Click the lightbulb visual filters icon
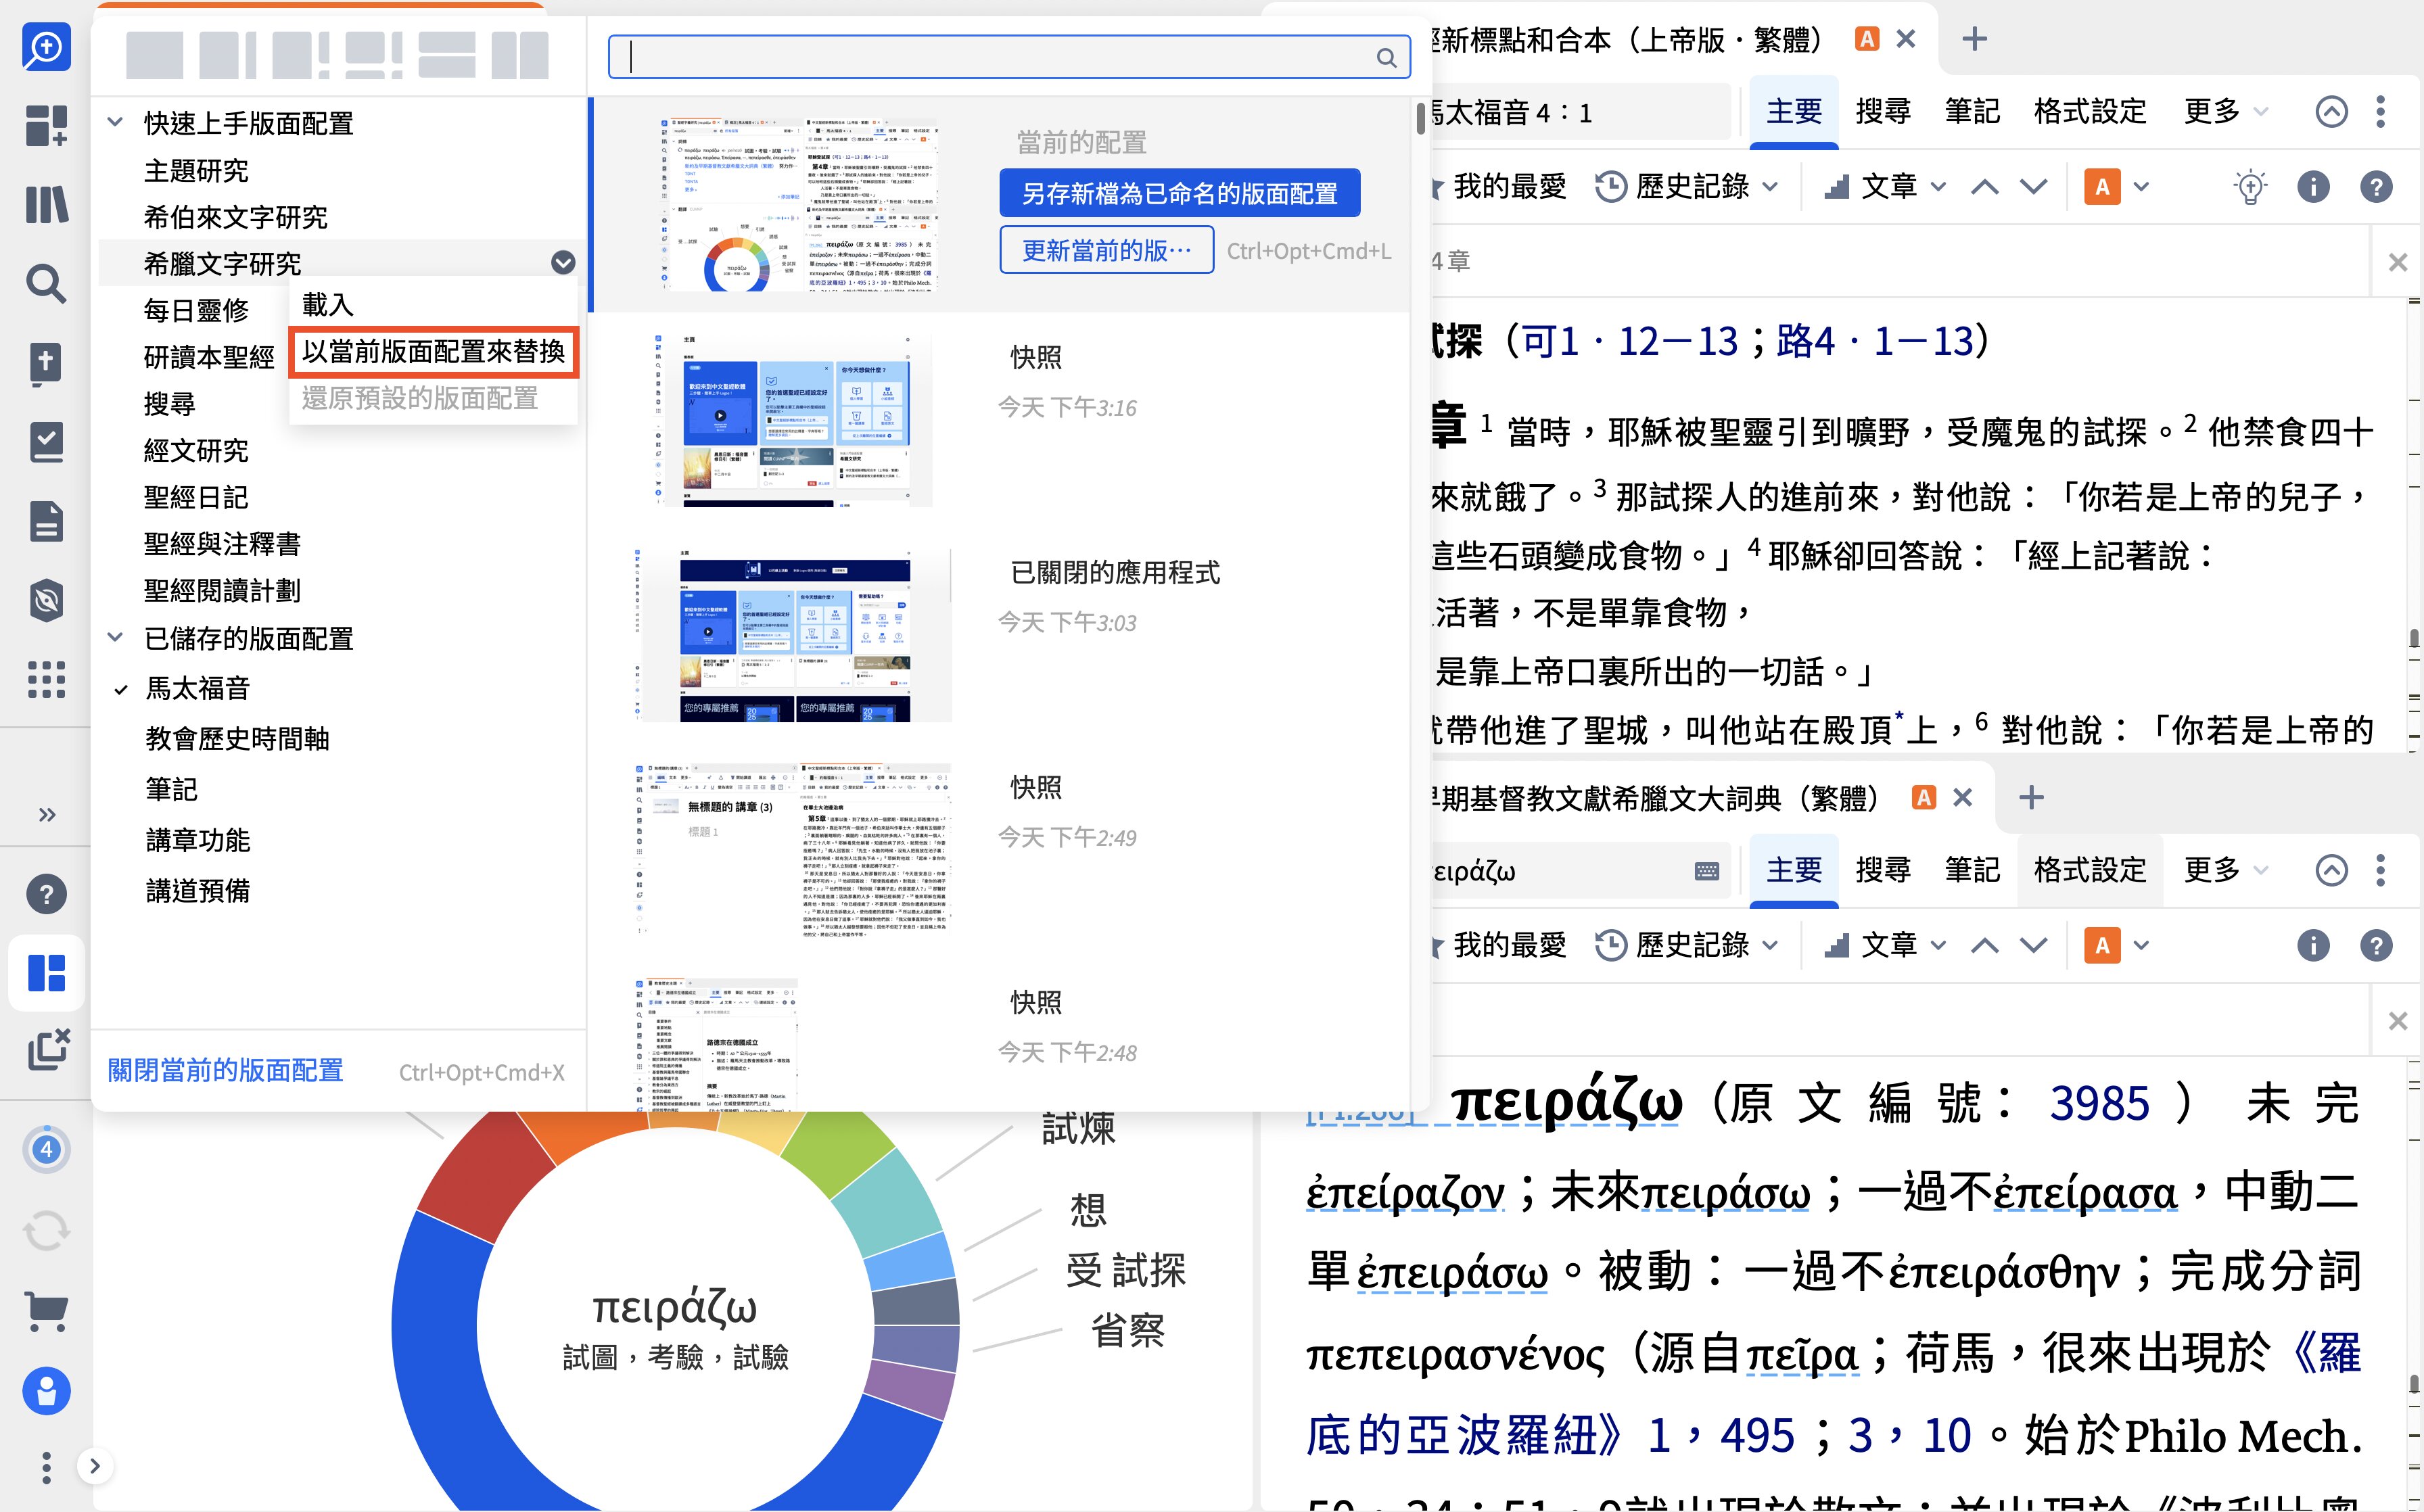2424x1512 pixels. (x=2249, y=187)
